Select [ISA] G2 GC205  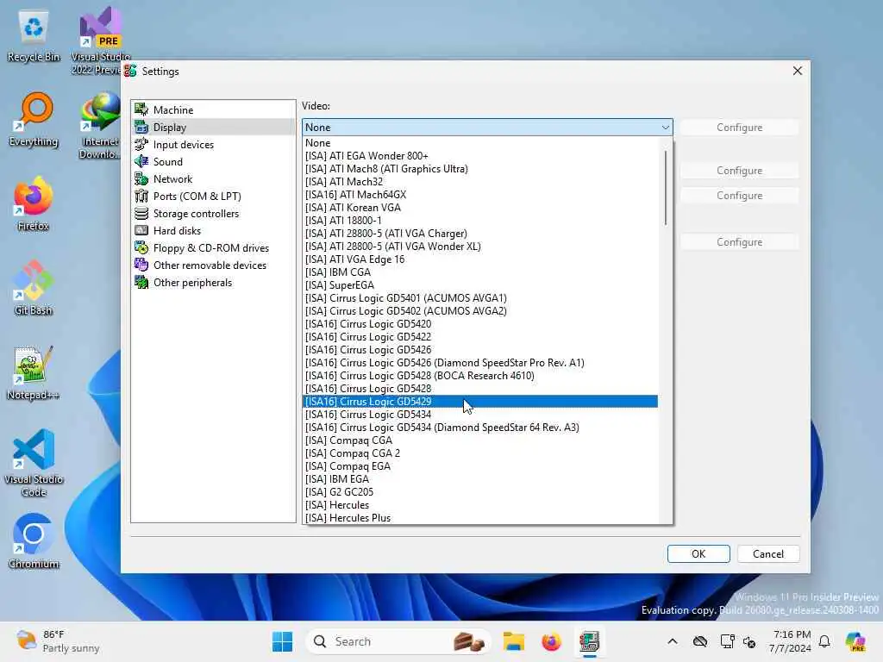click(480, 492)
